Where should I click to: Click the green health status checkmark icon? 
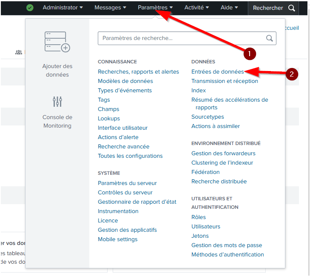pos(30,8)
